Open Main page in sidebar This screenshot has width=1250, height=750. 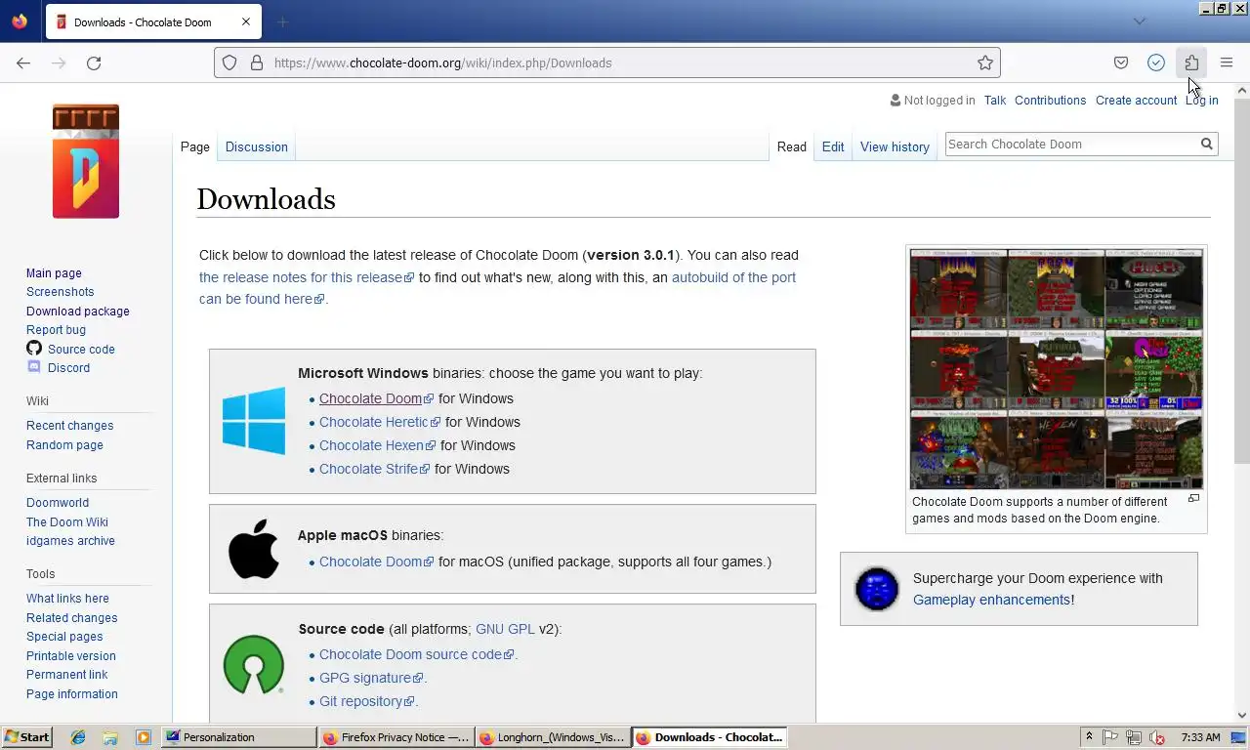pyautogui.click(x=54, y=273)
